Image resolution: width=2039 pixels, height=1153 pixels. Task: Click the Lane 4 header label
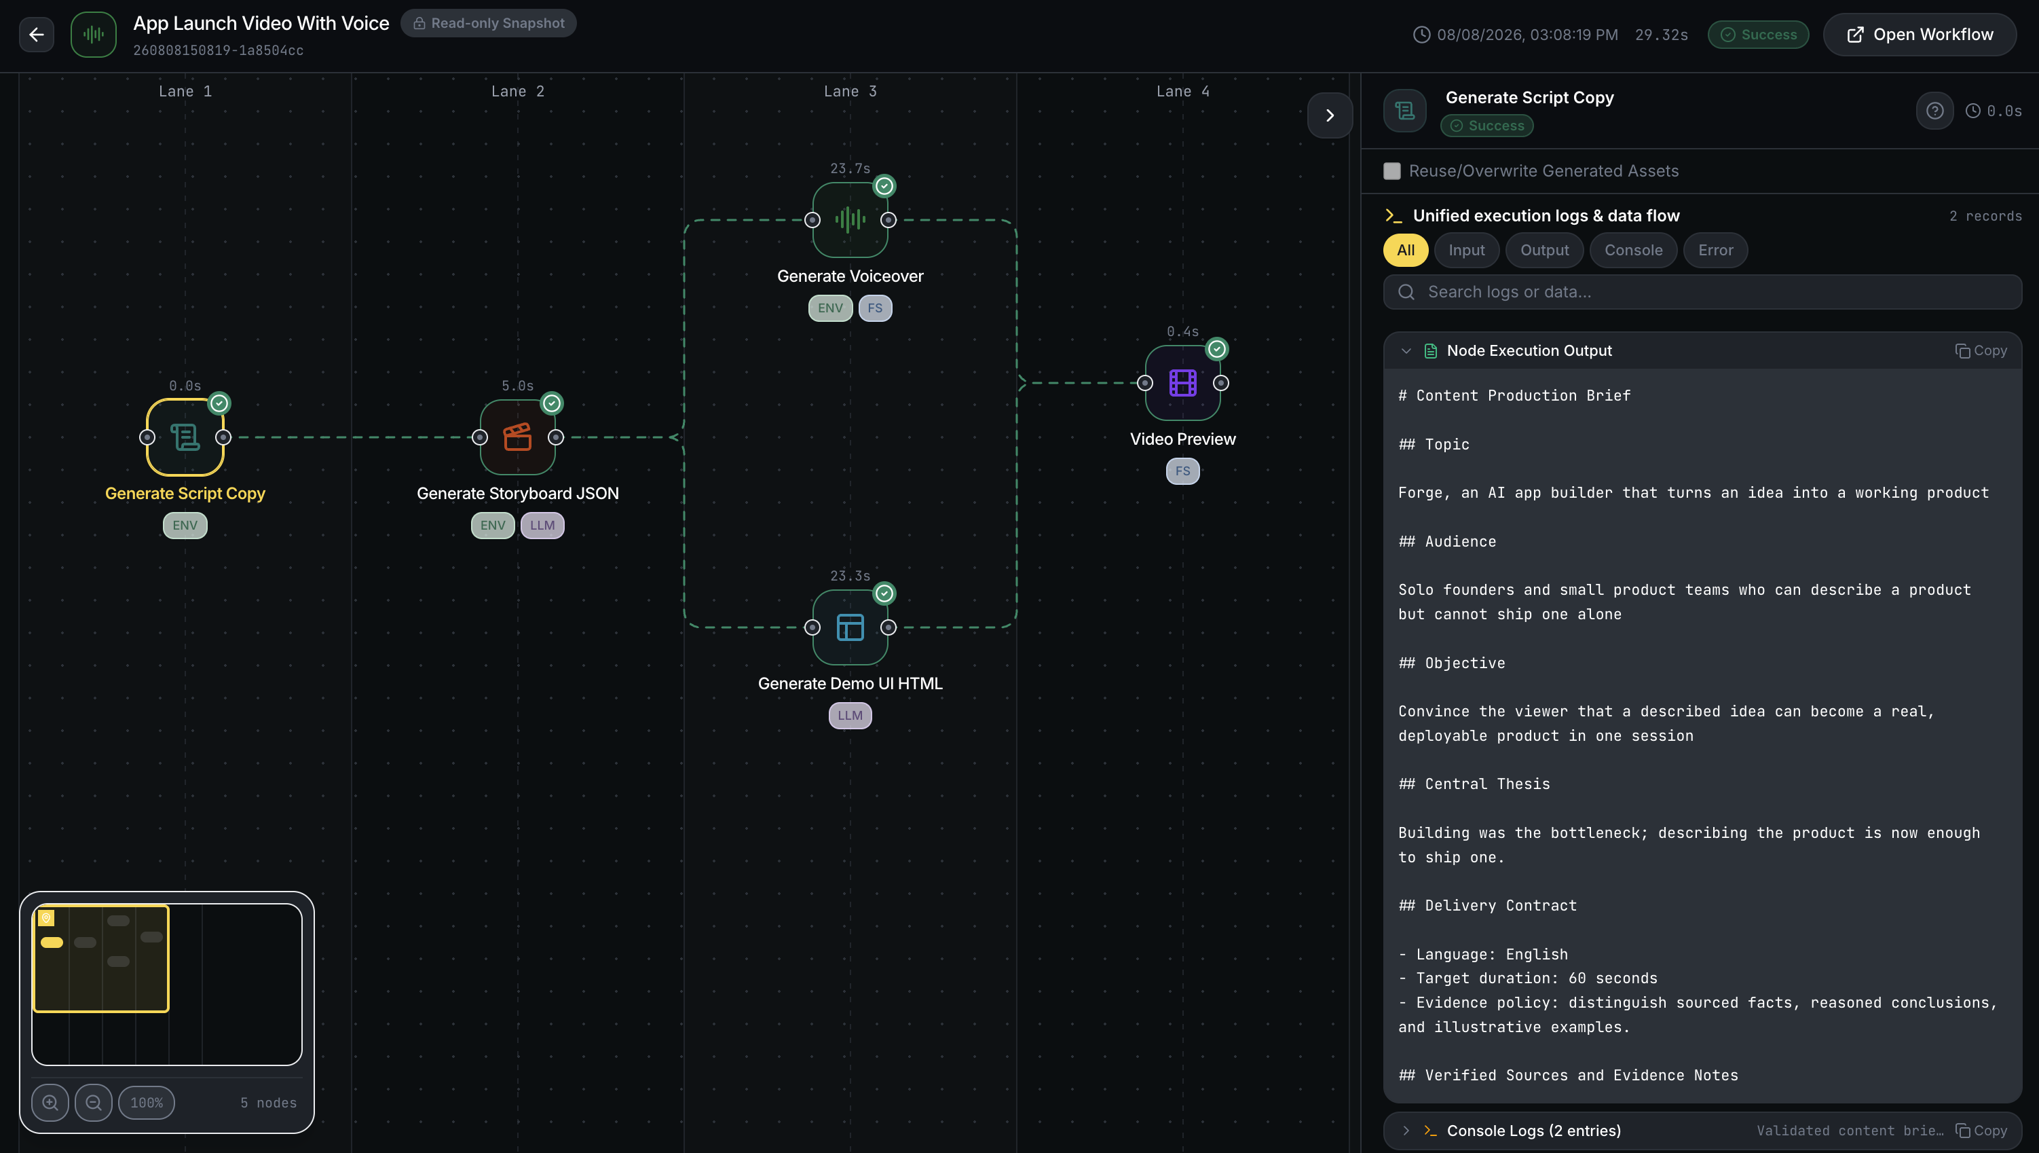[1182, 91]
